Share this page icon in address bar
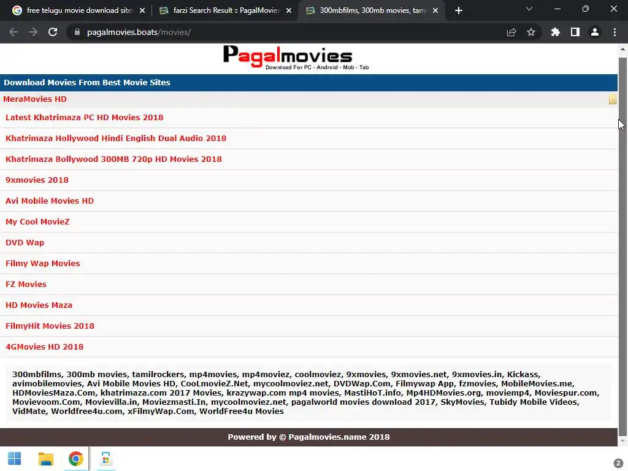Viewport: 628px width, 471px height. [511, 32]
